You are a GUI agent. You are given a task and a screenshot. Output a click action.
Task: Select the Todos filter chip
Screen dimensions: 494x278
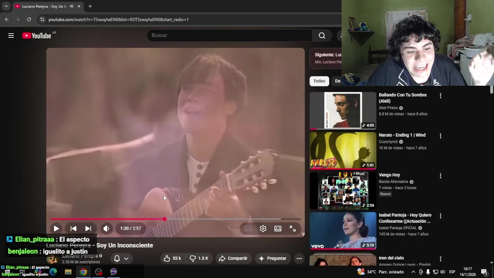(319, 81)
